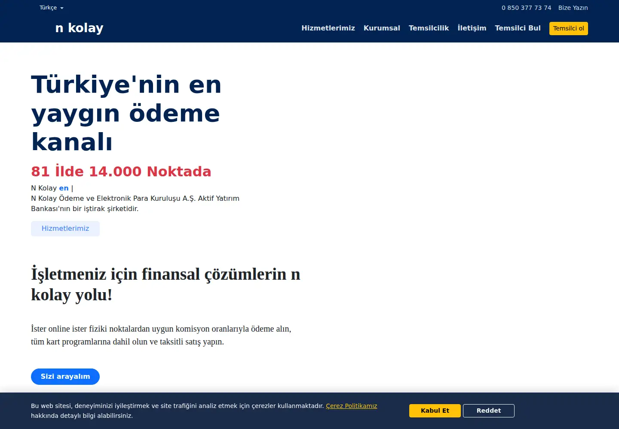
Task: Open the Kurumsal menu item
Action: (382, 28)
